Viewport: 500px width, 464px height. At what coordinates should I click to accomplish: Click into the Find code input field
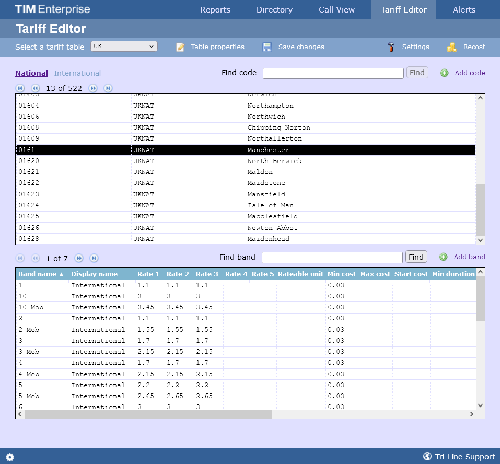coord(333,73)
